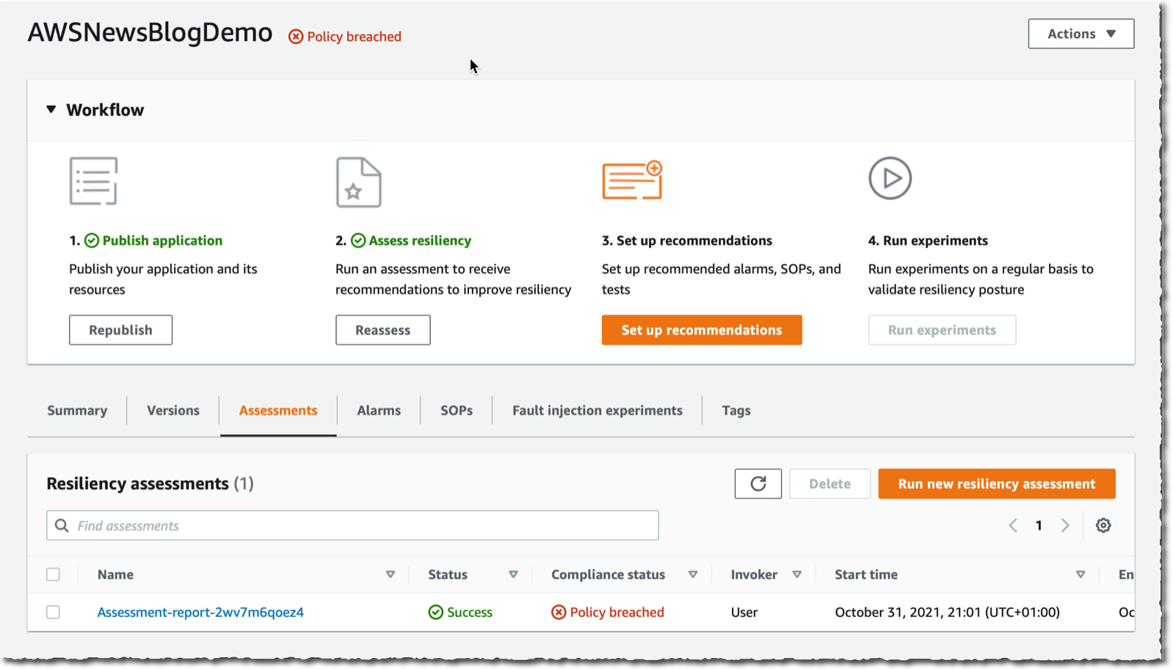Click the Publish application document icon

click(93, 180)
